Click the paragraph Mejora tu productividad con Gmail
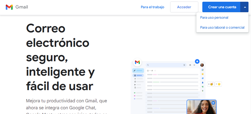Viewport: 251px width, 114px height. click(x=66, y=107)
